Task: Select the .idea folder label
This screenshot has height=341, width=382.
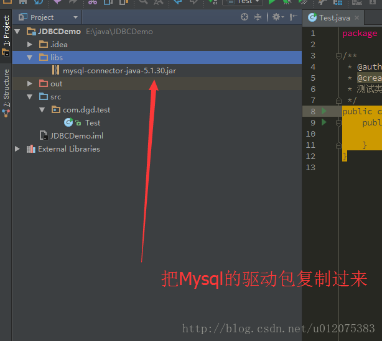Action: (x=59, y=45)
